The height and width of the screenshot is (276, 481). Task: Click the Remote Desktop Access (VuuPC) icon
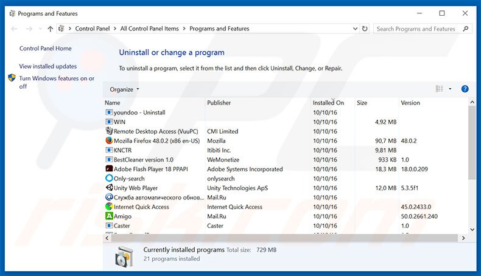pyautogui.click(x=109, y=131)
